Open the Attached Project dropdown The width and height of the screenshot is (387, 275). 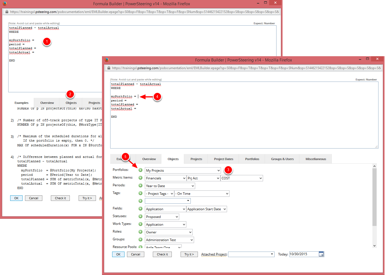251,254
